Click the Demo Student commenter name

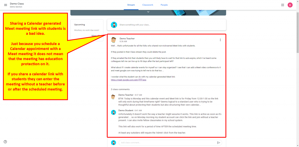tap(126, 111)
